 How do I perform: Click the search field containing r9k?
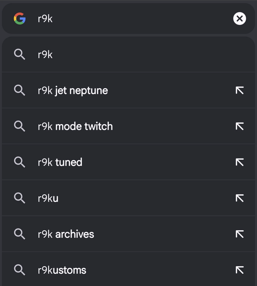(x=128, y=18)
